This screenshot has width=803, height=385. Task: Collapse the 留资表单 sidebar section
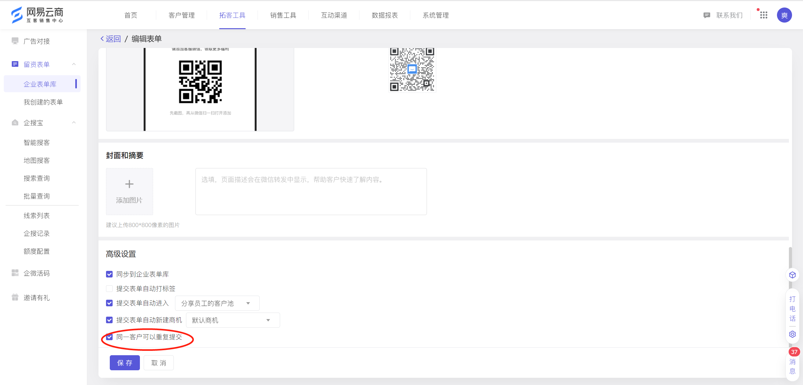coord(74,64)
